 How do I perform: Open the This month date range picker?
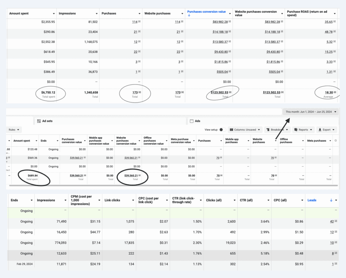click(311, 112)
